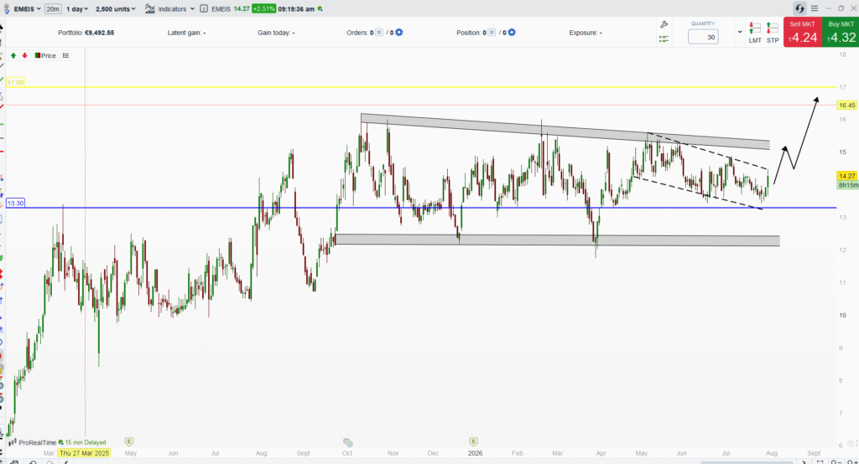Select the LMT limit order icon
The image size is (859, 464).
tap(755, 33)
